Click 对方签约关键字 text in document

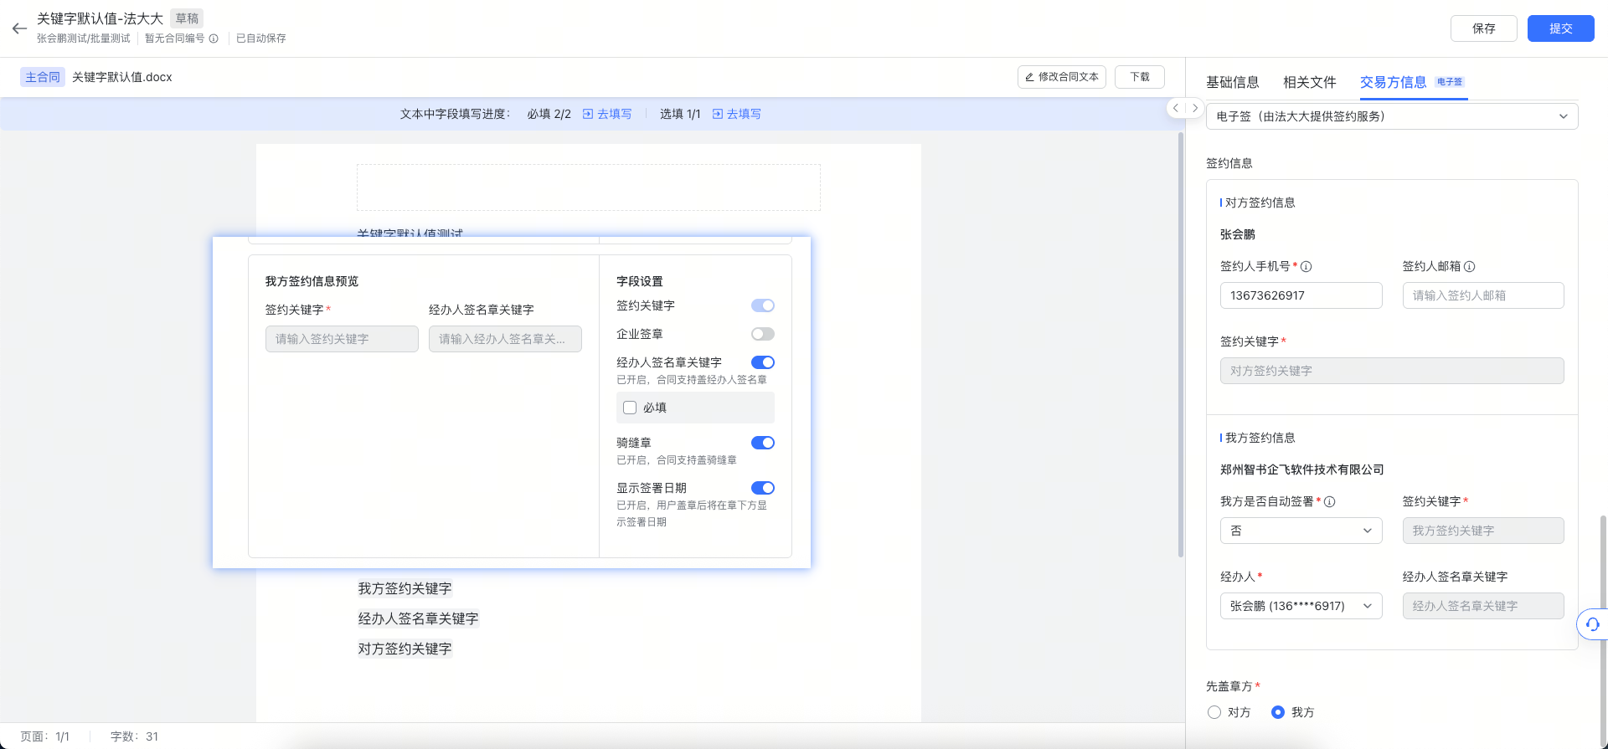[x=405, y=649]
